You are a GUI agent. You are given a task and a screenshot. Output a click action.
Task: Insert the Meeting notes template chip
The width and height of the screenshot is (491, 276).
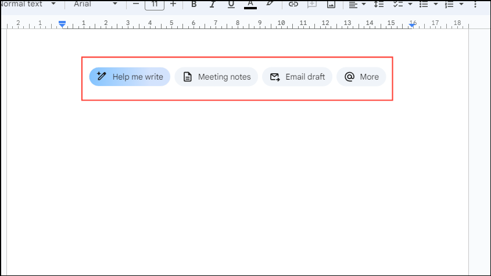[216, 77]
